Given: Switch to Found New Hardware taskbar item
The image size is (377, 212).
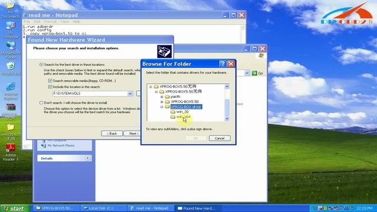Looking at the screenshot, I should [x=198, y=208].
